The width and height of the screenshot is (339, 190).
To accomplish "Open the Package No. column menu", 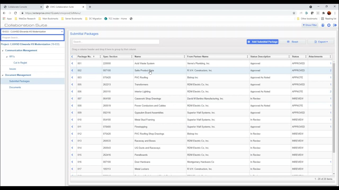I will tap(100, 56).
